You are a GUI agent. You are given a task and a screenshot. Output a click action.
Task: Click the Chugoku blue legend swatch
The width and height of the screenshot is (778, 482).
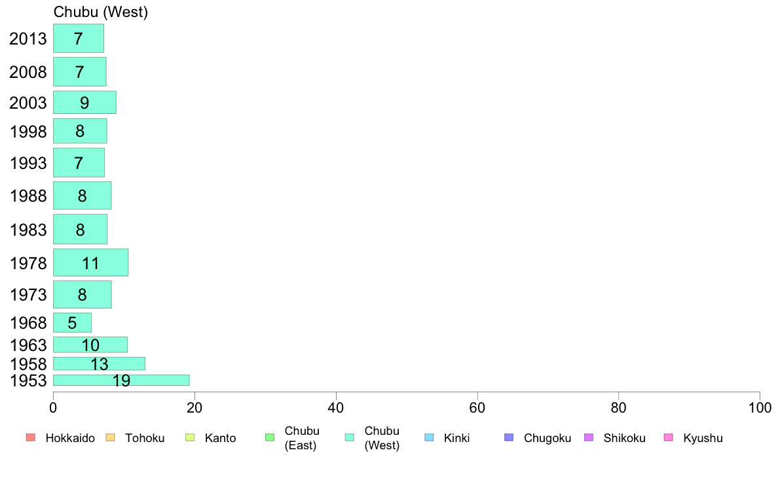pyautogui.click(x=509, y=437)
